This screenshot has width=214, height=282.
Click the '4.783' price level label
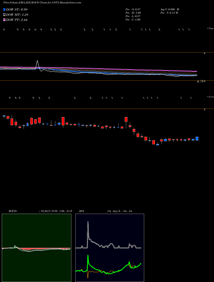[x=201, y=82]
